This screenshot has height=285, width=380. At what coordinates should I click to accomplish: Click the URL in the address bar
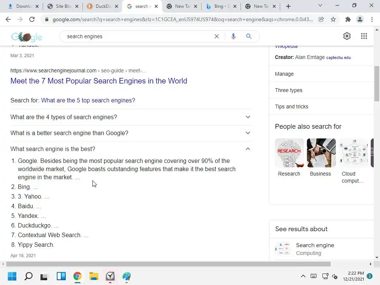pos(183,19)
